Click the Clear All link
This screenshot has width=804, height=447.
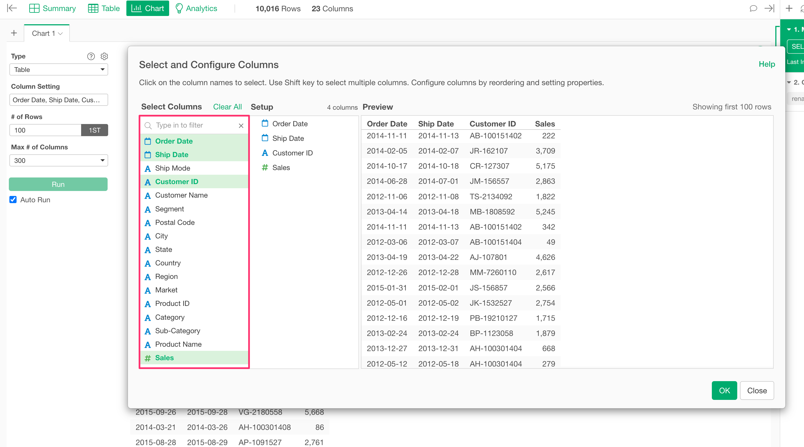tap(227, 107)
